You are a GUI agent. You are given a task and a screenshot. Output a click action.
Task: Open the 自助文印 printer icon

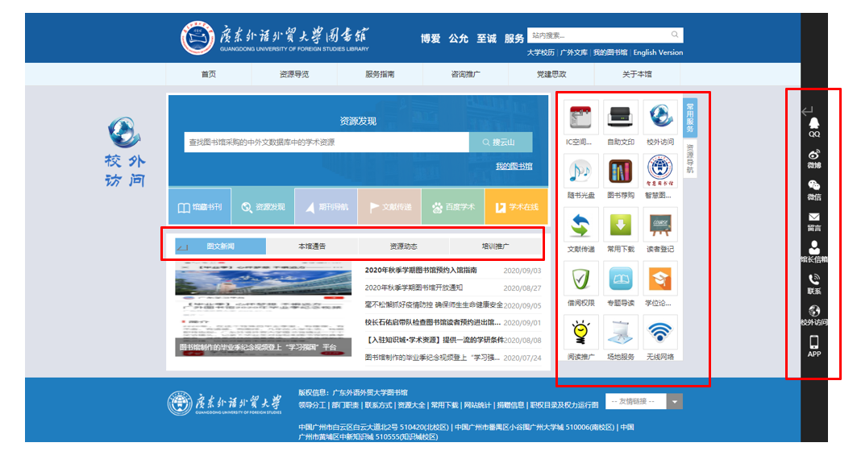(x=621, y=117)
